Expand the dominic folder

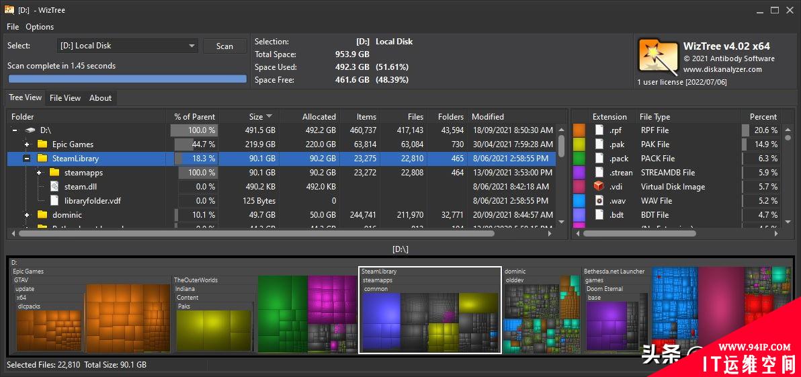point(27,215)
